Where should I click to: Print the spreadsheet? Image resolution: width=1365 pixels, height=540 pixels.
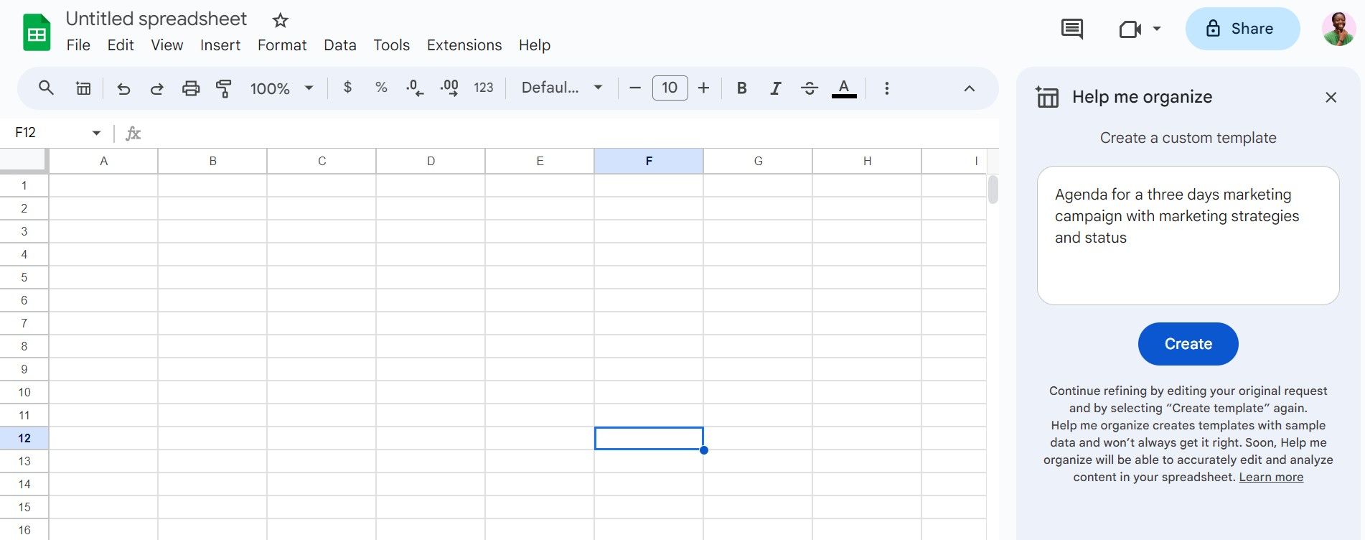pos(191,88)
